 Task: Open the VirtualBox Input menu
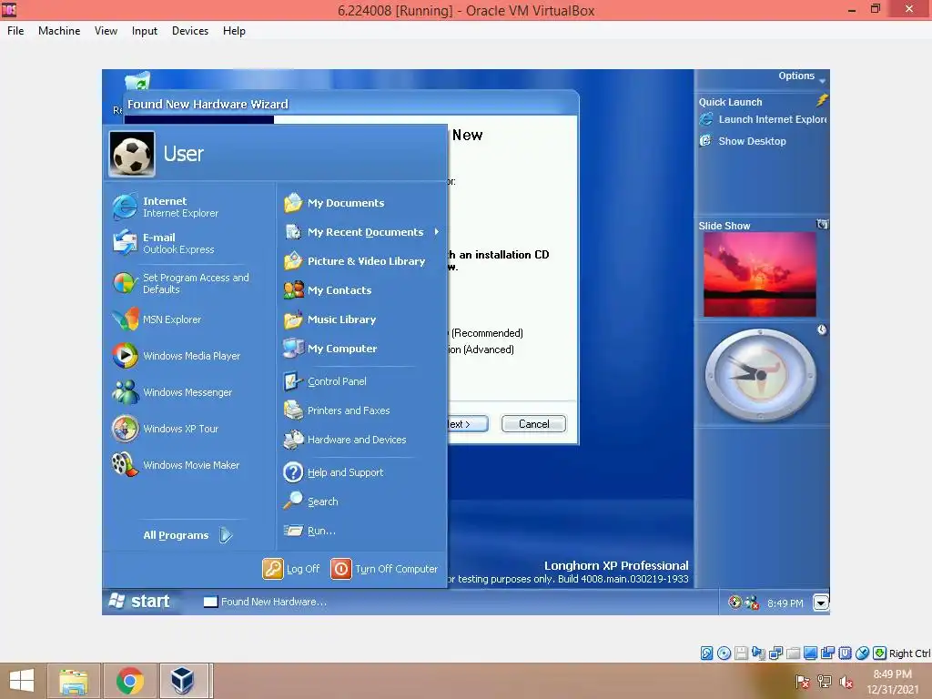point(145,31)
